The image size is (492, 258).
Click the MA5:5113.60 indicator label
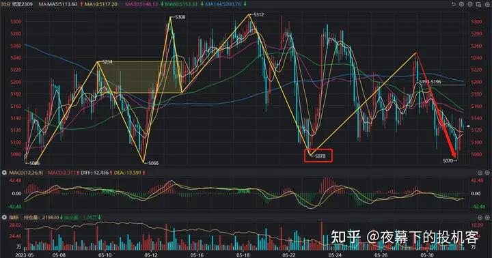(x=62, y=4)
